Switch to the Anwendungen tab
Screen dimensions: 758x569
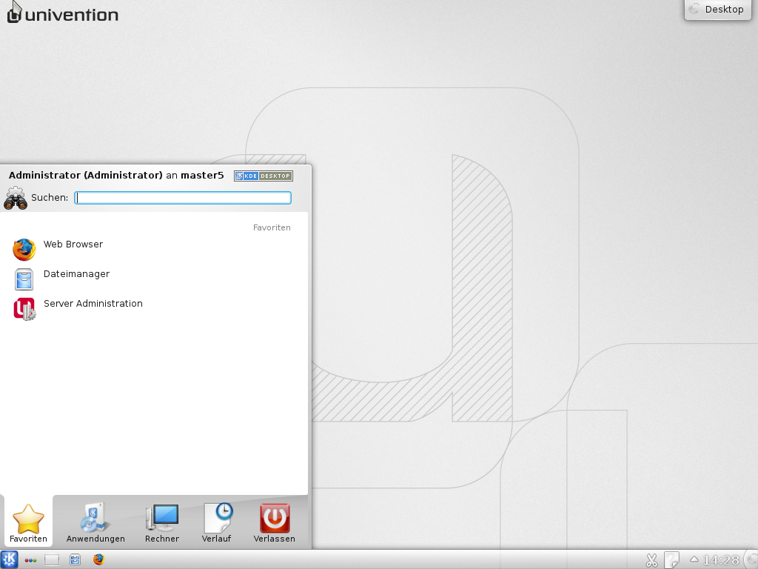coord(95,523)
